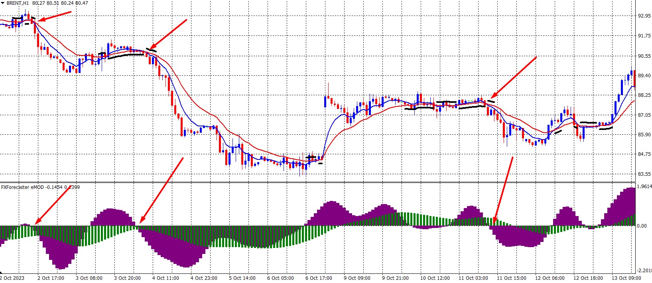Image resolution: width=652 pixels, height=283 pixels.
Task: Select the 2 Oct 17:00 time label
Action: pos(51,278)
